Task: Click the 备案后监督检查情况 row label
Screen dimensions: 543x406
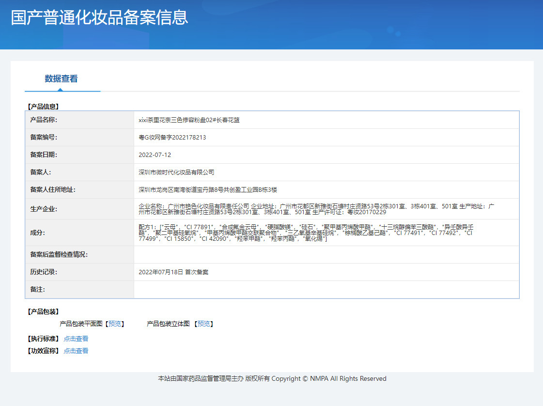Action: click(59, 255)
